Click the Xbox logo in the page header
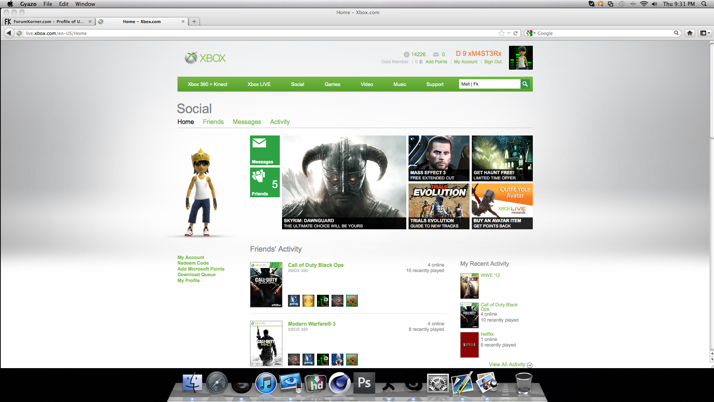Screen dimensions: 714x402 coord(205,58)
